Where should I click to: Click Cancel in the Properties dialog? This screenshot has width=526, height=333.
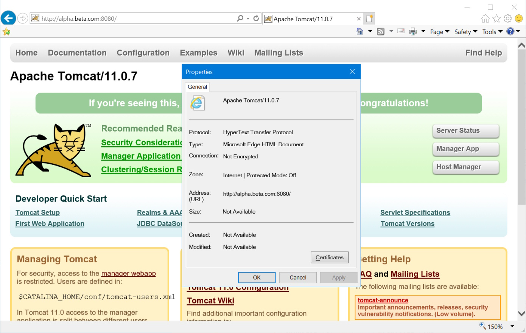(298, 277)
